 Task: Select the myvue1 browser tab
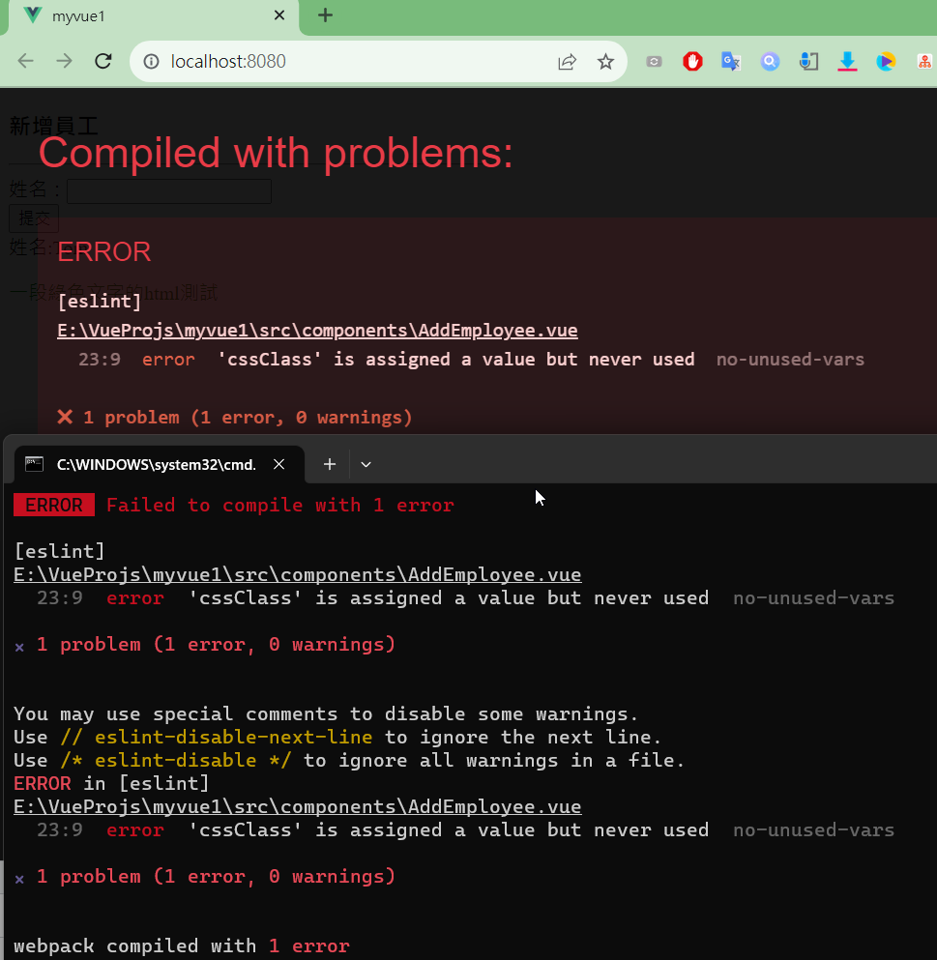coord(153,16)
